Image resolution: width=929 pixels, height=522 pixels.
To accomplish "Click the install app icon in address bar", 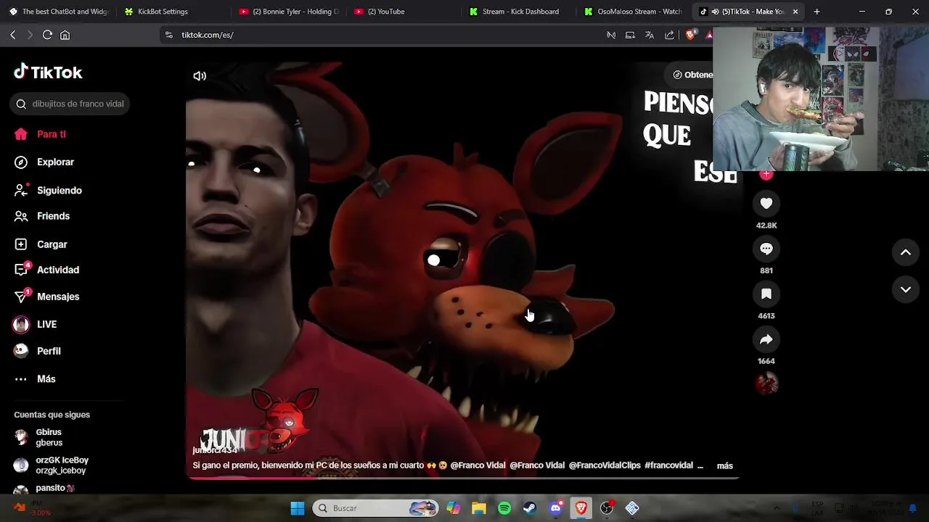I will click(x=630, y=35).
